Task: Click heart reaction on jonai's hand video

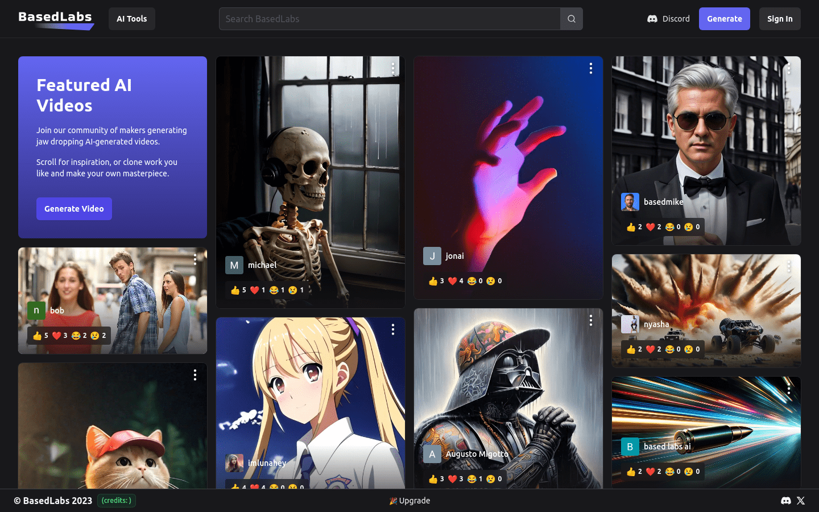Action: click(453, 281)
